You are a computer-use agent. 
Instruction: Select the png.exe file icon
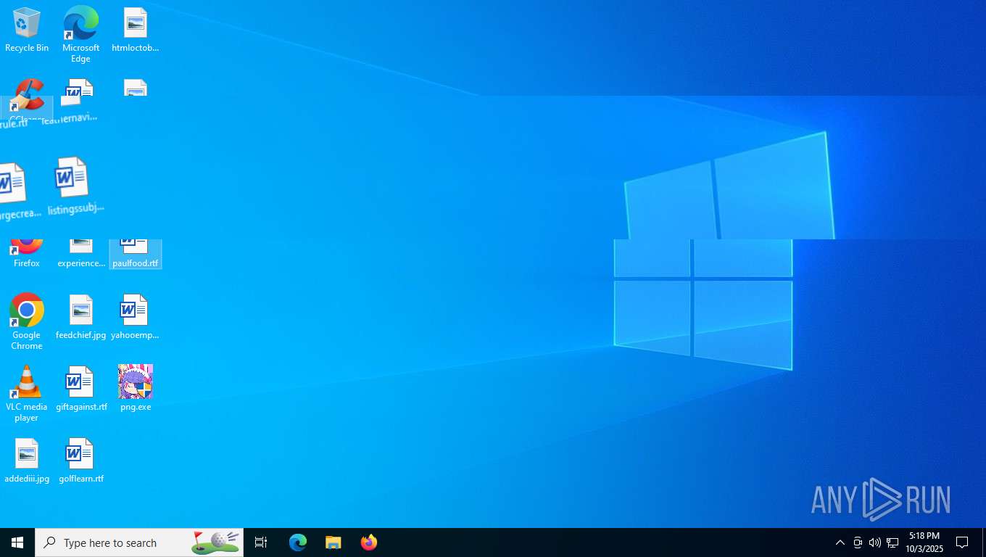135,389
